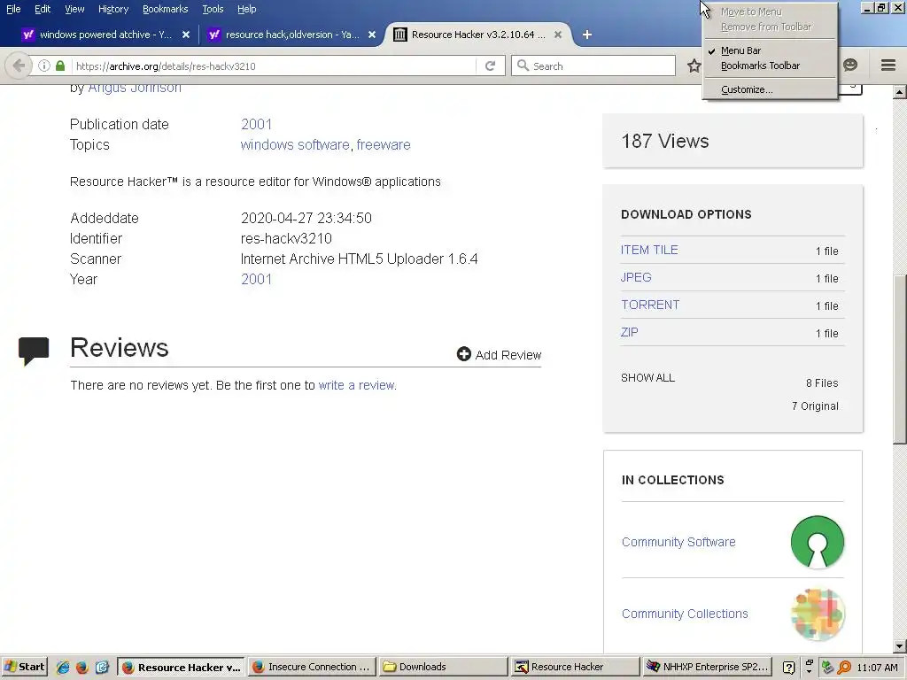The width and height of the screenshot is (907, 680).
Task: Open the Bookmarks menu
Action: [165, 9]
